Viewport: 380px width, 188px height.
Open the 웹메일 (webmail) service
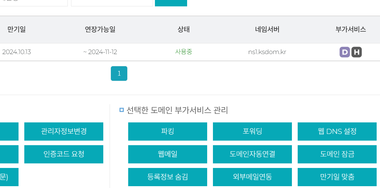(x=168, y=154)
